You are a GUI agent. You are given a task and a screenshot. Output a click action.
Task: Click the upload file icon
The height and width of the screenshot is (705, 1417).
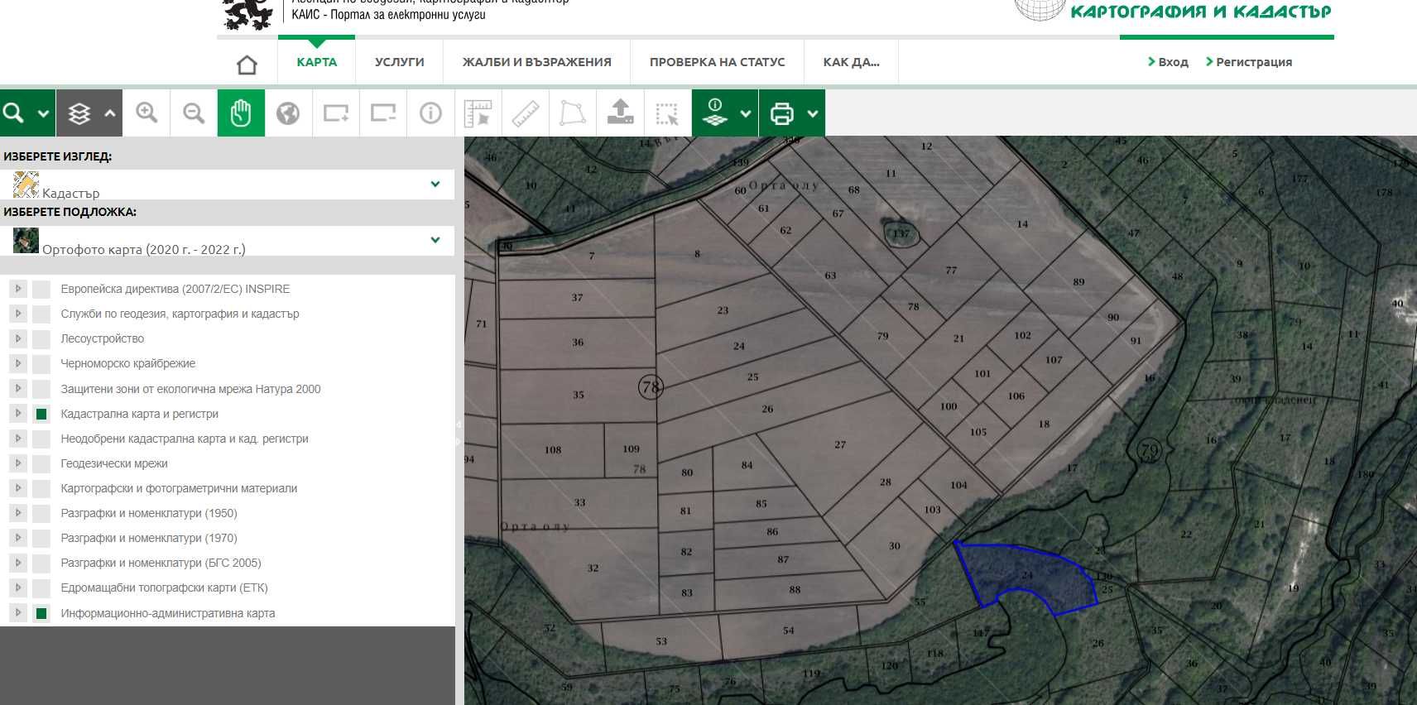(x=620, y=113)
